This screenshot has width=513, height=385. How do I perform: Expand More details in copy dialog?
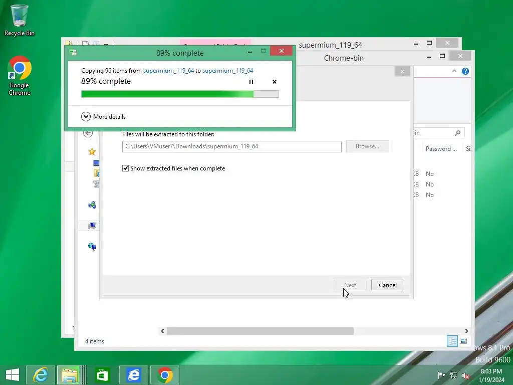pyautogui.click(x=104, y=116)
